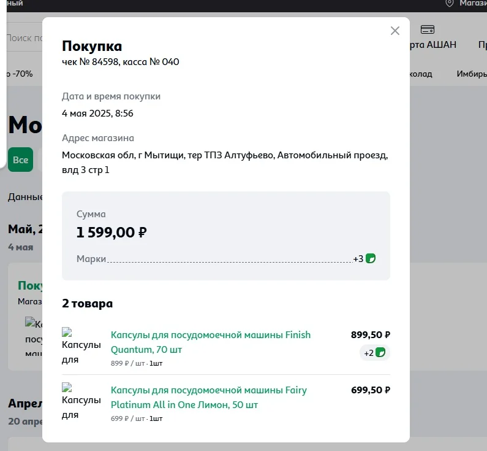Image resolution: width=487 pixels, height=451 pixels.
Task: Open the -70% promo category link
Action: coord(20,74)
